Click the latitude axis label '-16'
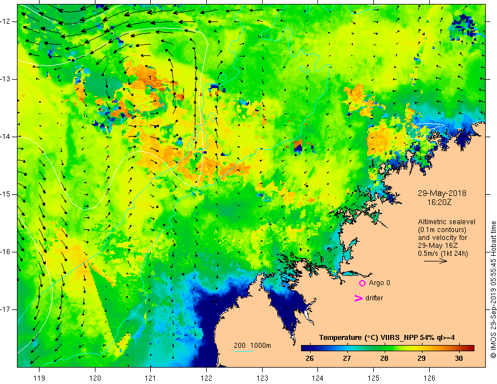This screenshot has width=497, height=384. coord(6,252)
